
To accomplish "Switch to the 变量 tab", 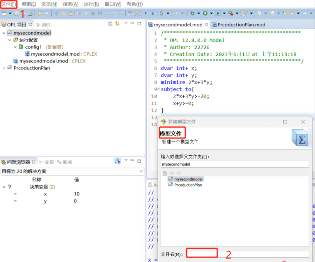I will click(x=46, y=162).
